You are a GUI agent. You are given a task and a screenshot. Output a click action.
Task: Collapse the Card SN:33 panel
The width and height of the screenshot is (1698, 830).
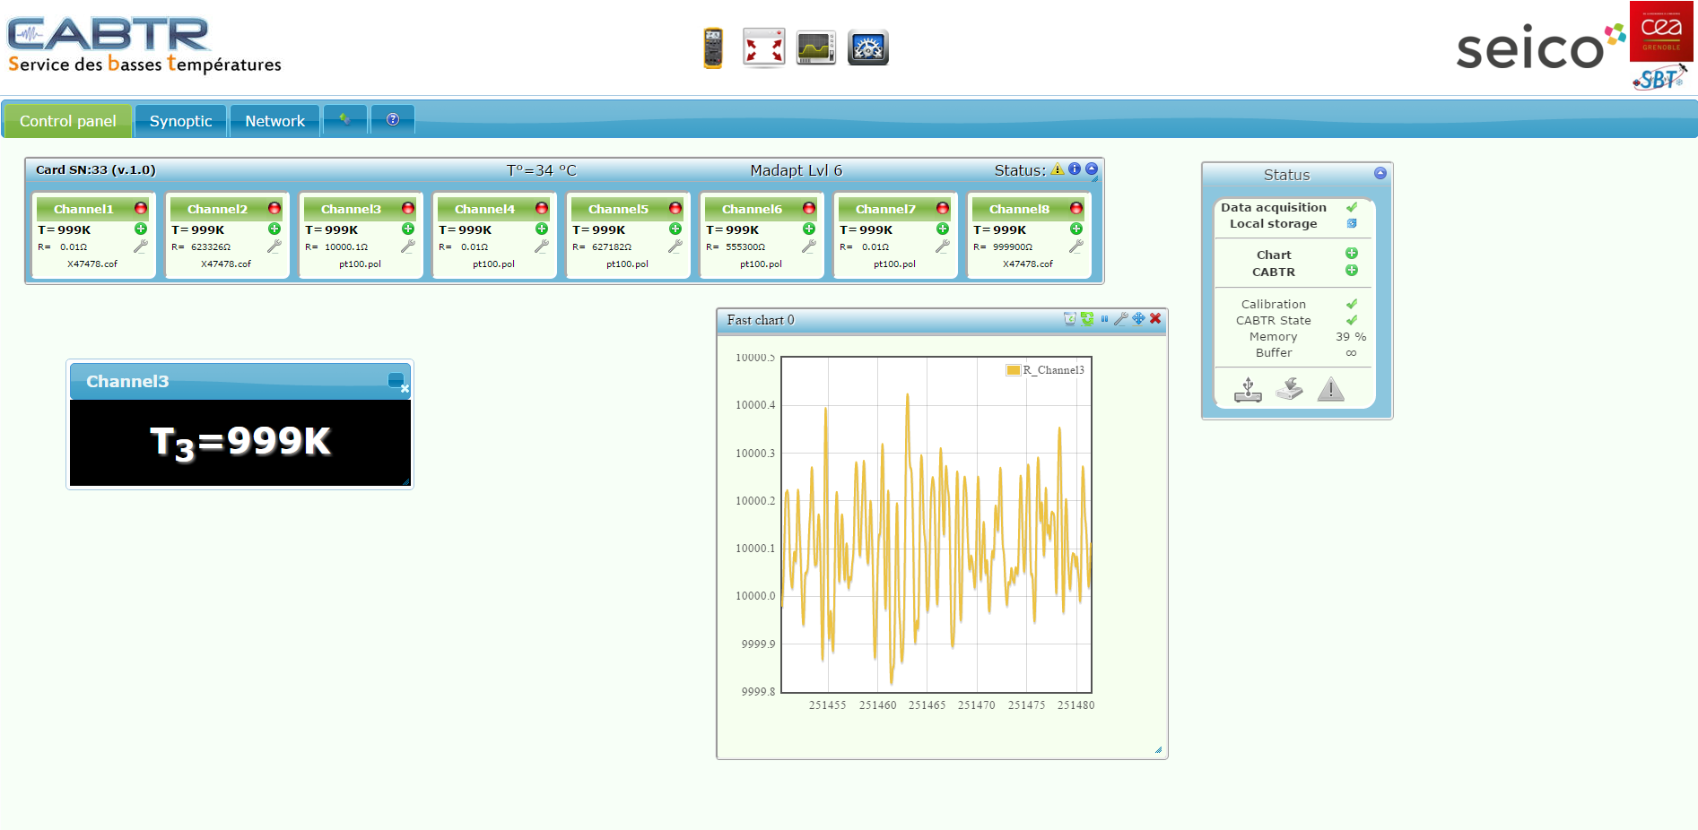tap(1092, 169)
